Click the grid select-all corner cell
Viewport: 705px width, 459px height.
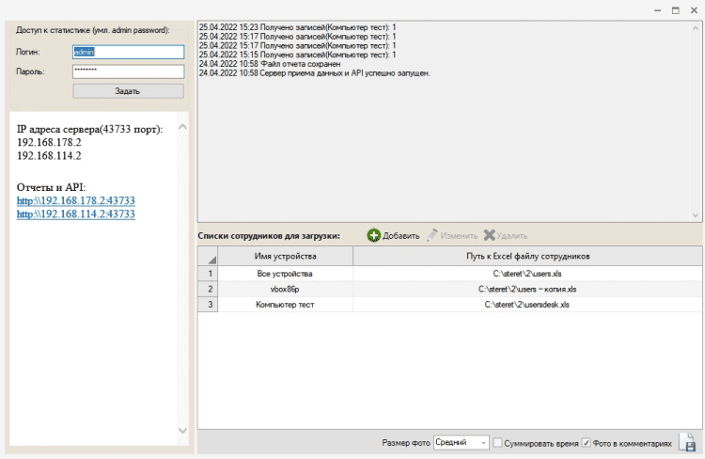[207, 256]
